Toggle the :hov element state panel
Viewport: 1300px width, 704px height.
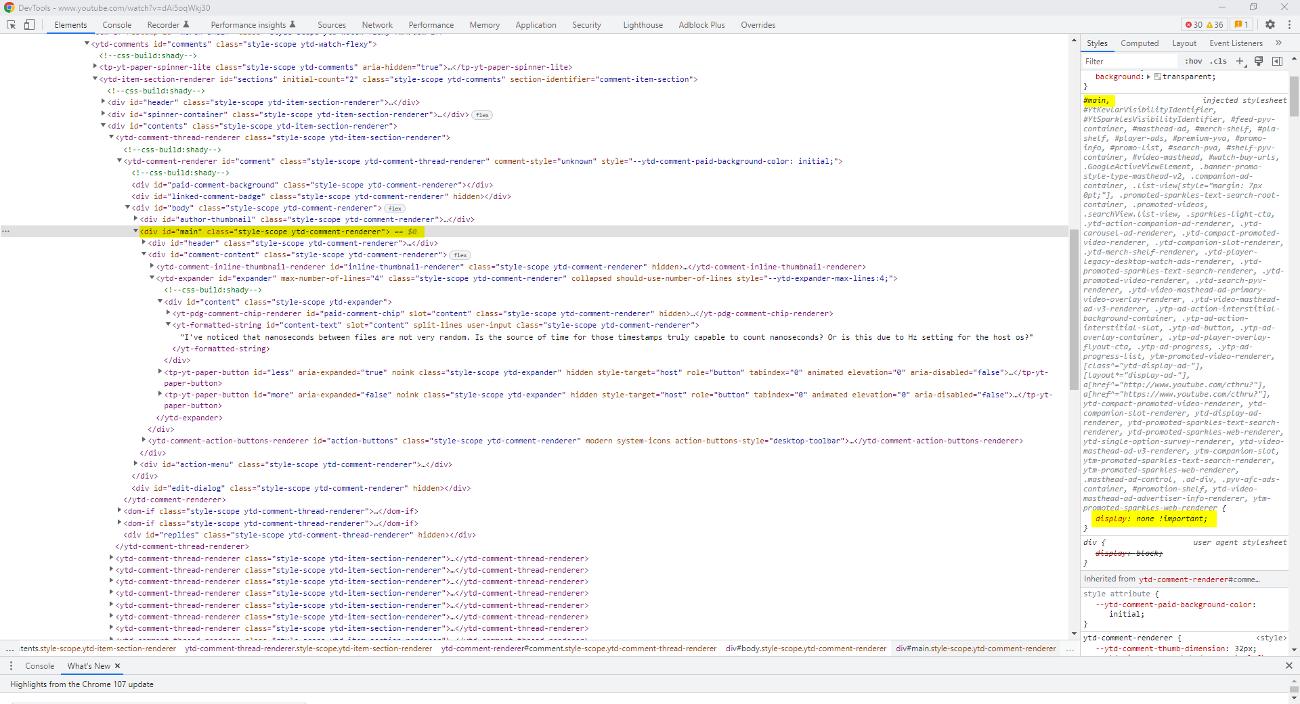coord(1193,61)
